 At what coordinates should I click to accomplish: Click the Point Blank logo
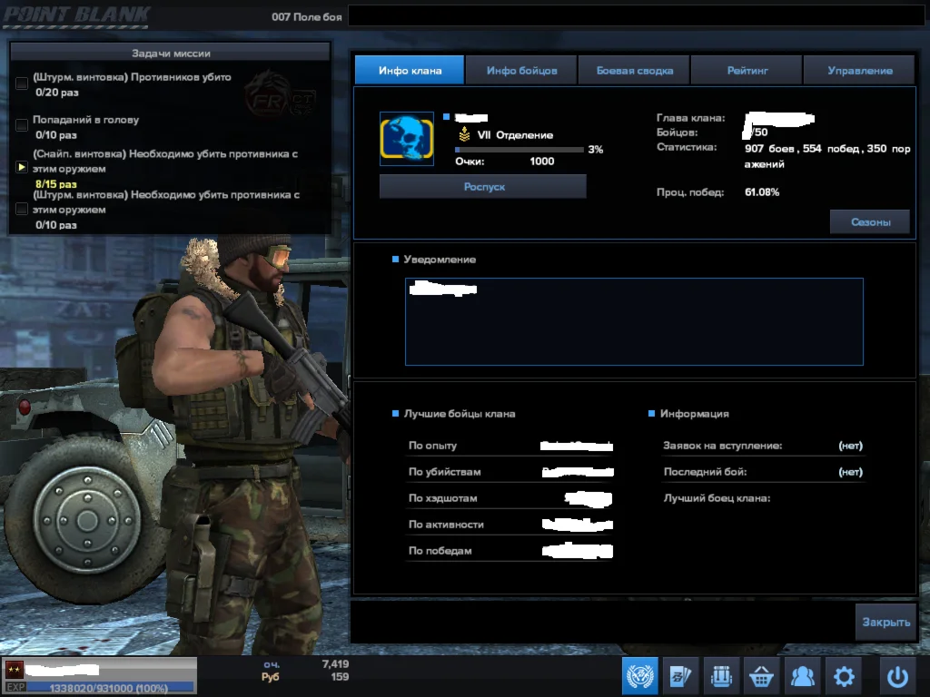click(76, 15)
